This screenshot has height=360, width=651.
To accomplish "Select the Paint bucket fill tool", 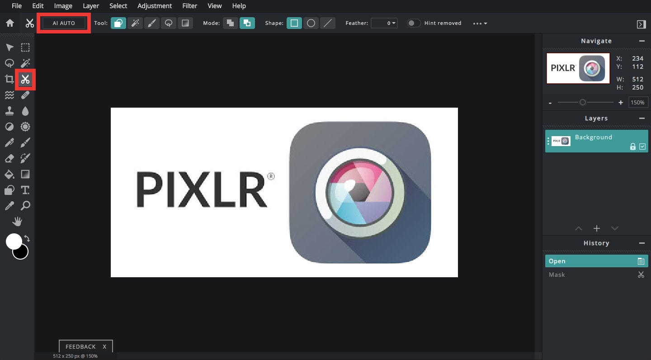I will pos(9,174).
